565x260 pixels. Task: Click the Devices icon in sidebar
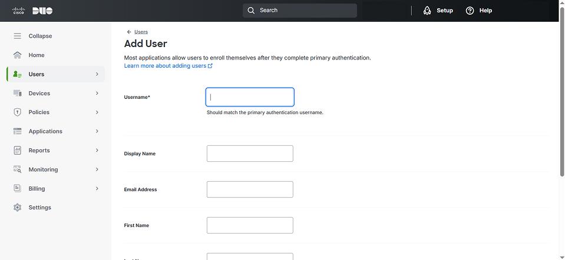(17, 93)
